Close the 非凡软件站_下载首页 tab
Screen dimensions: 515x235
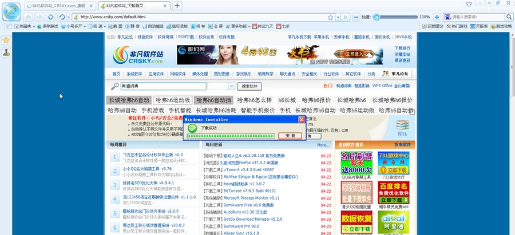[x=165, y=6]
